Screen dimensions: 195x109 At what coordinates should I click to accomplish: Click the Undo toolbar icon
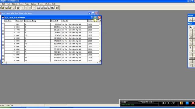coord(34,8)
